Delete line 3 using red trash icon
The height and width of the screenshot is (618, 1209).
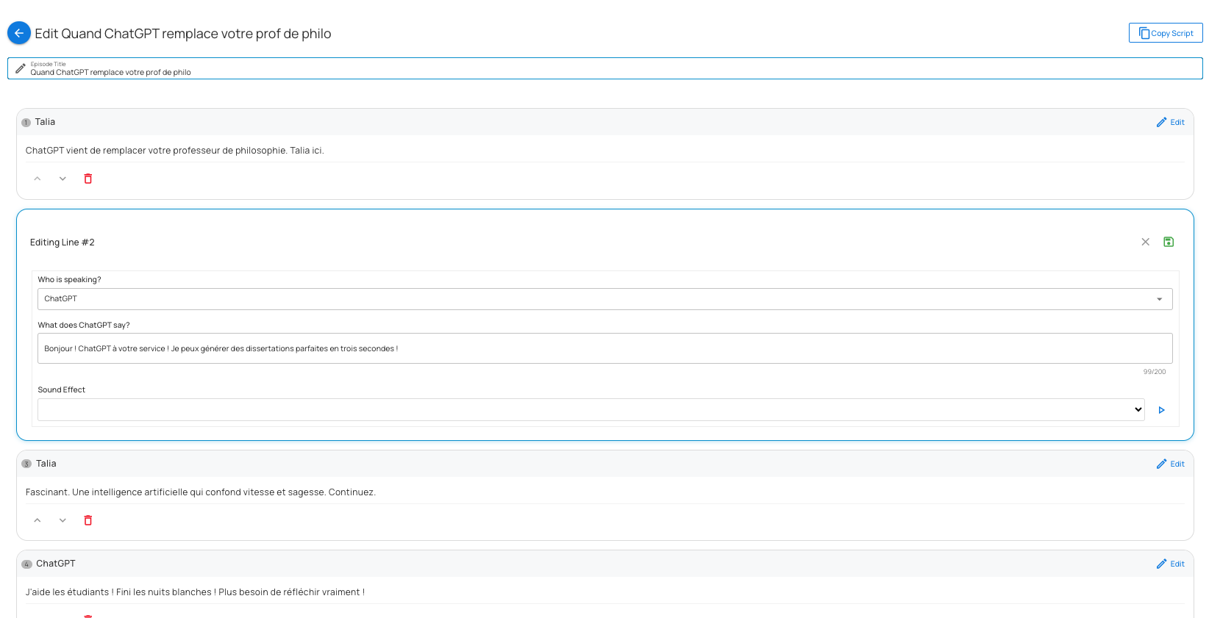point(88,520)
